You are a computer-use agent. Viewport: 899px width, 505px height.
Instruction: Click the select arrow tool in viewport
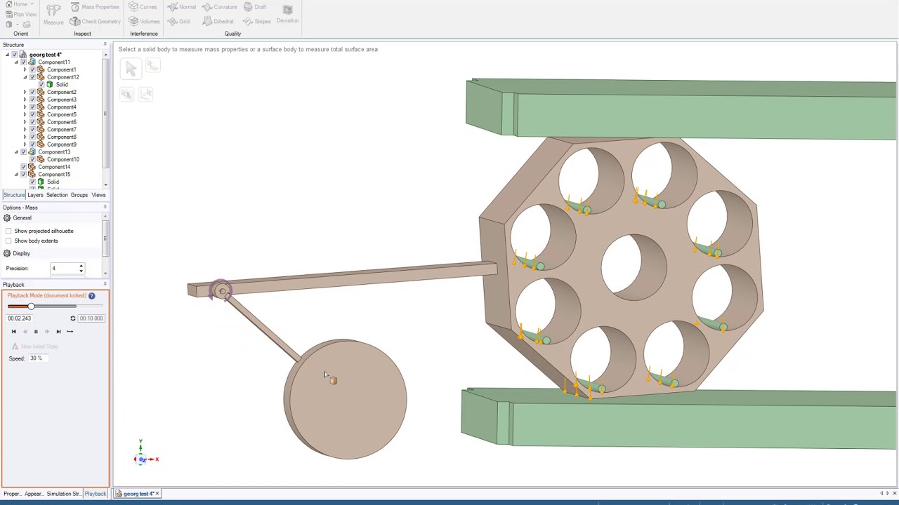click(131, 69)
